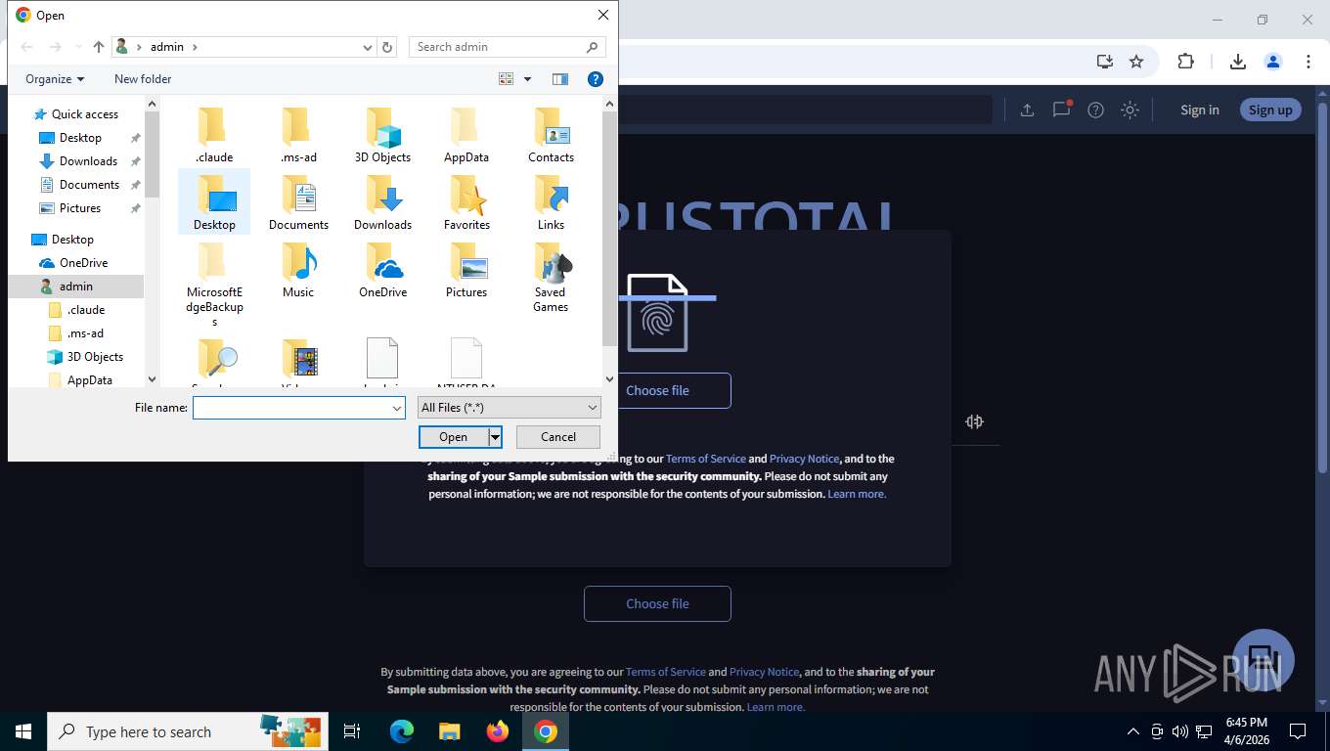Expand the address bar history dropdown
The height and width of the screenshot is (751, 1330).
coord(368,47)
